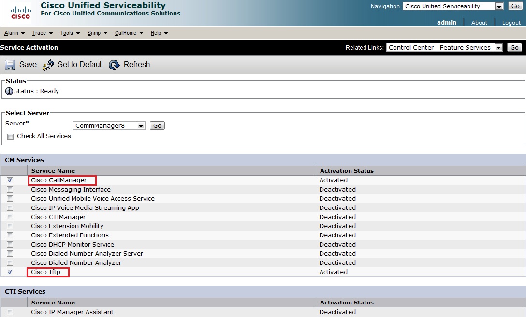The height and width of the screenshot is (317, 526).
Task: Check Cisco Dialed Number Analyzer Server checkbox
Action: (x=10, y=254)
